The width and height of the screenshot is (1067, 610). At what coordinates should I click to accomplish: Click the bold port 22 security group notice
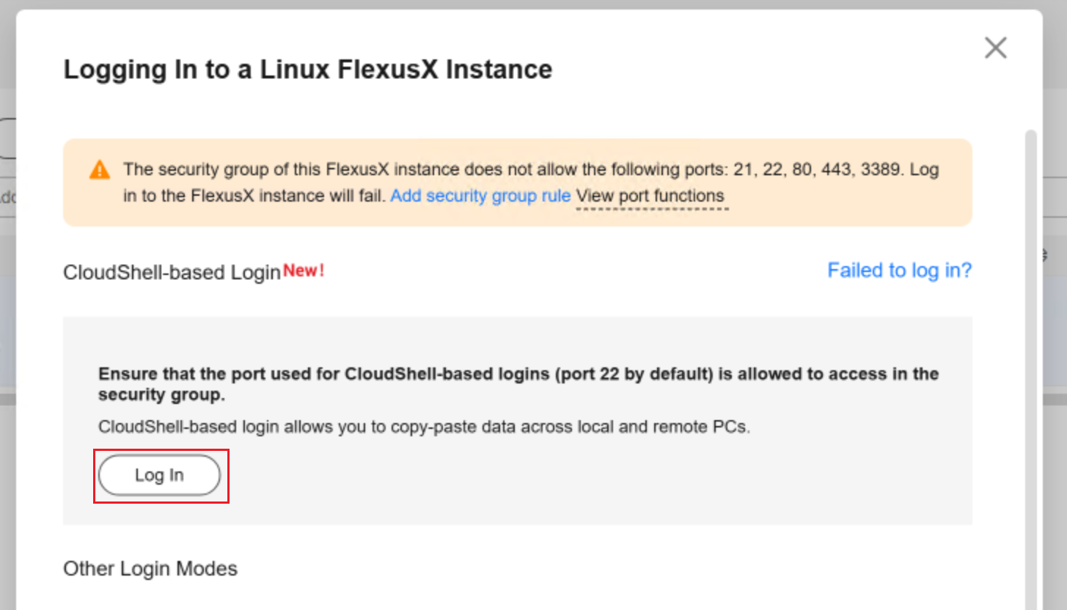click(x=518, y=384)
